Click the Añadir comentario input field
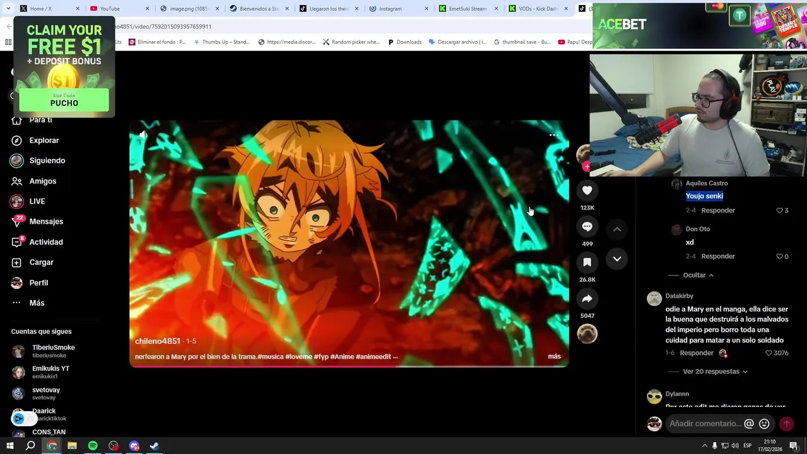Image resolution: width=807 pixels, height=454 pixels. click(705, 424)
